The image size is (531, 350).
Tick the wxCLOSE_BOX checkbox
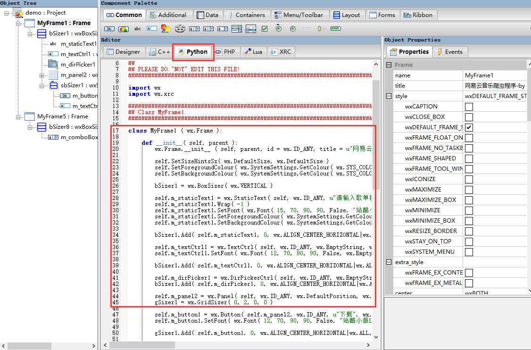(469, 117)
